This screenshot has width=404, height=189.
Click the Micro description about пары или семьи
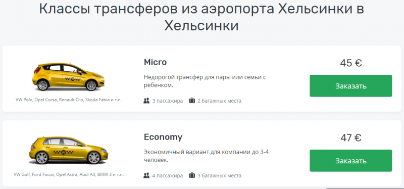(205, 81)
